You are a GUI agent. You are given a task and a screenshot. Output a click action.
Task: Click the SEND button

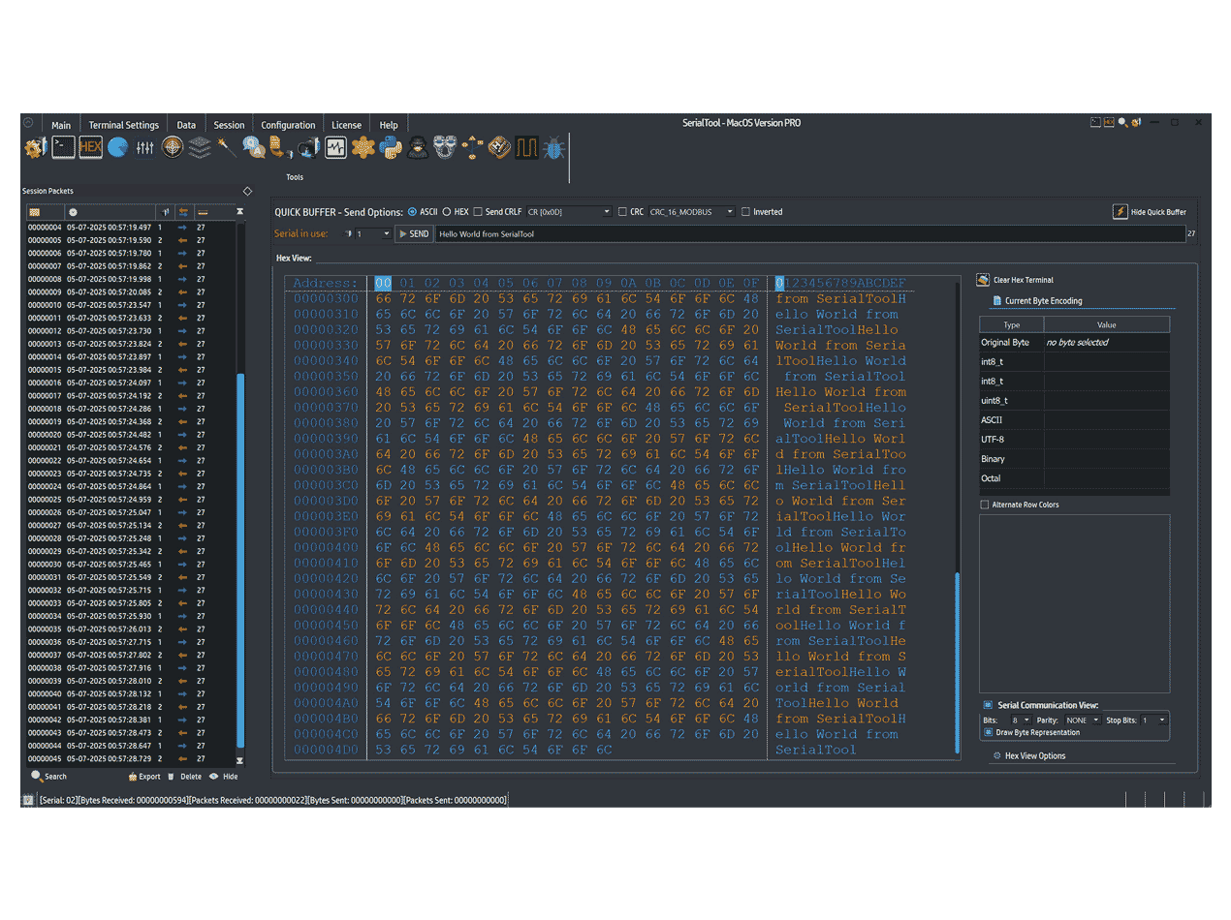[x=414, y=233]
